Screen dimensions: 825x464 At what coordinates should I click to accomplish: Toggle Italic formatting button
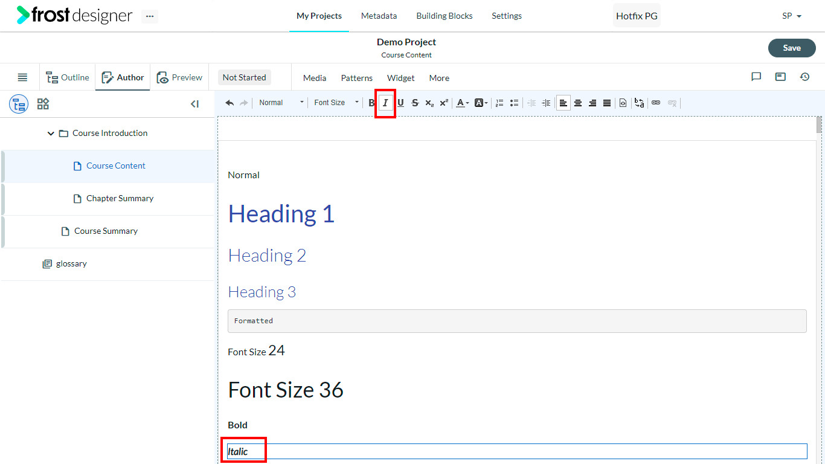385,103
